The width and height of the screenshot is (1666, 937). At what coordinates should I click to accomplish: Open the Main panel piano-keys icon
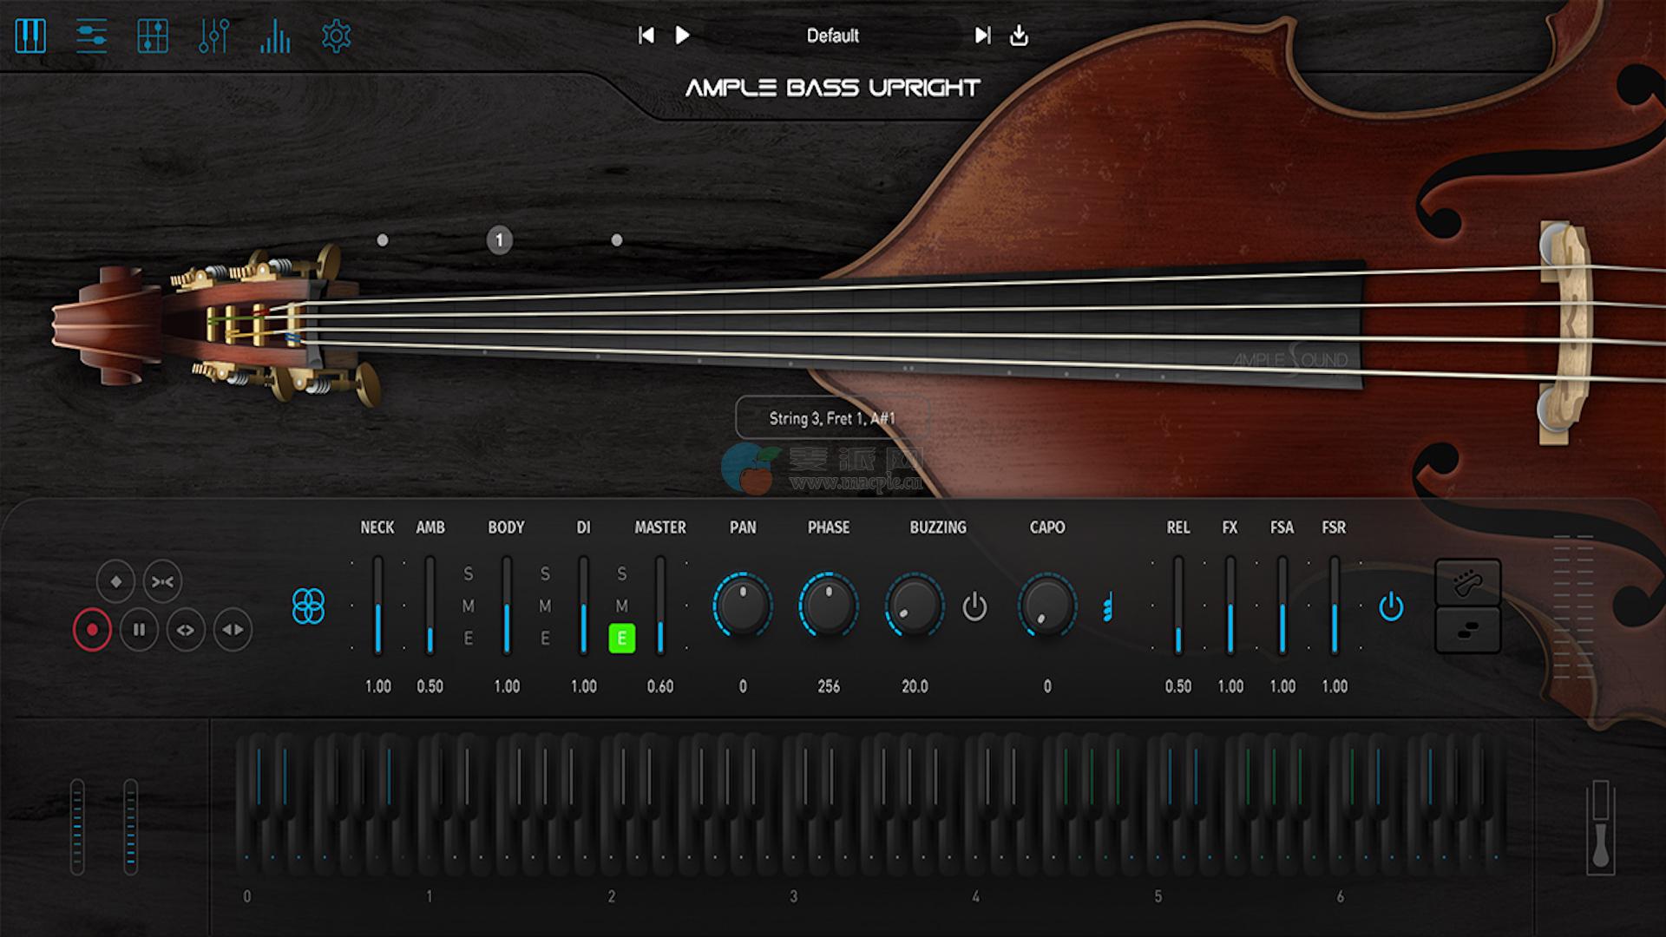coord(30,36)
